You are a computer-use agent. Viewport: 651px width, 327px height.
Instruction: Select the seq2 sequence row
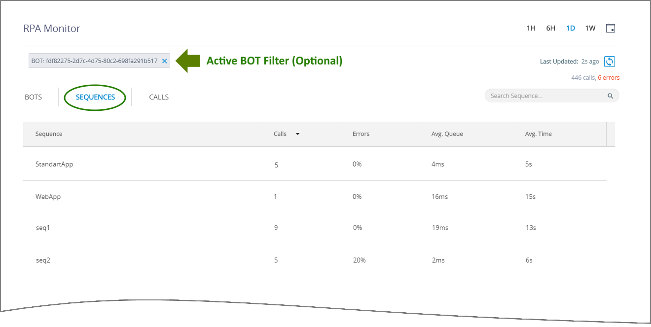click(x=43, y=260)
